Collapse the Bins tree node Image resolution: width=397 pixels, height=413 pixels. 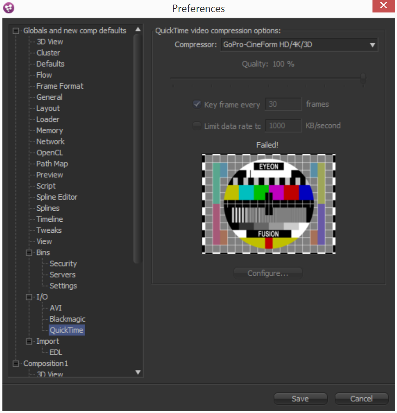(29, 253)
